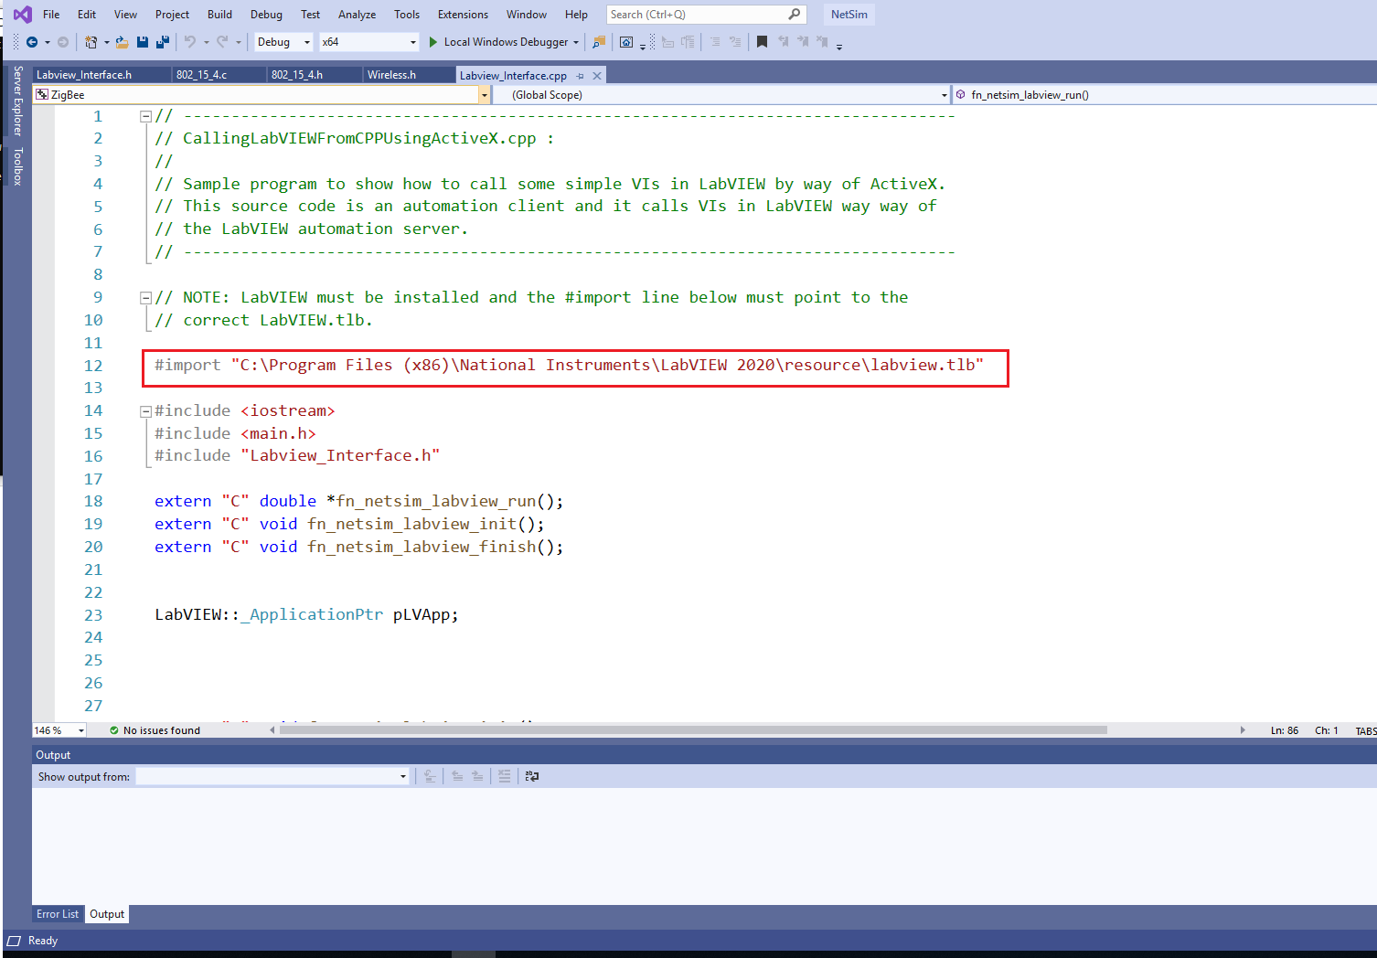Click the navigate forward arrow icon

[63, 42]
